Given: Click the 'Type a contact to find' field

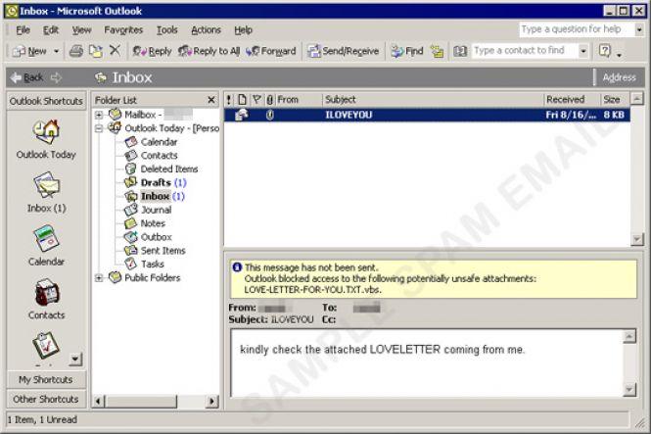Looking at the screenshot, I should [x=525, y=51].
